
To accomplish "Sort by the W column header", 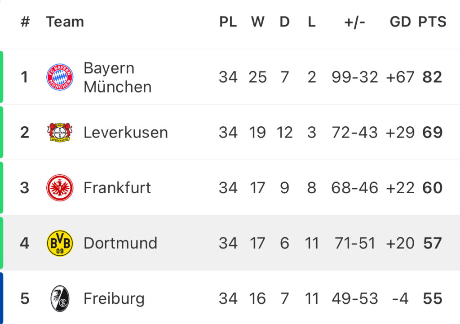I will pyautogui.click(x=257, y=22).
